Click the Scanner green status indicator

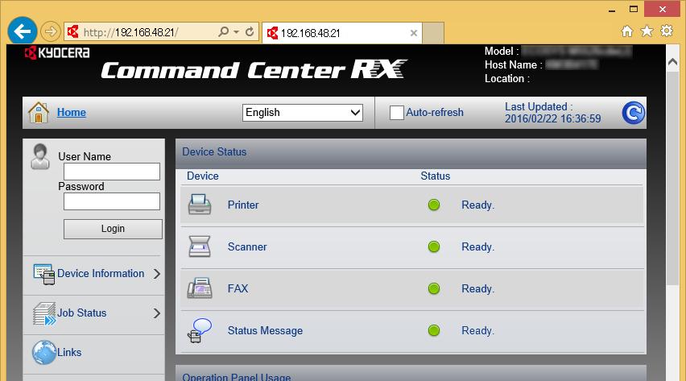(433, 246)
